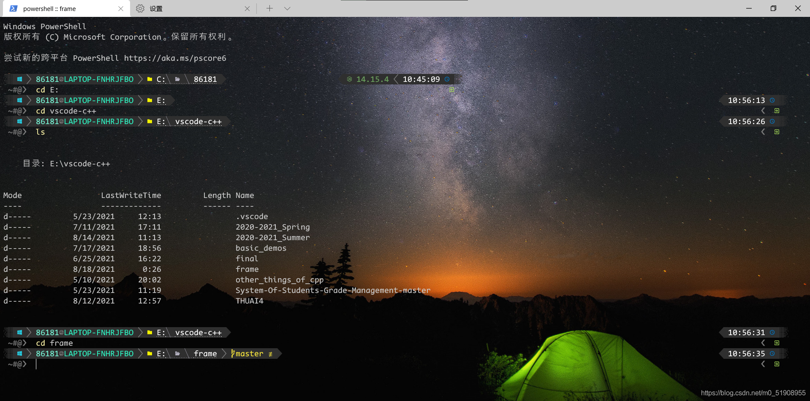Click the Mode column header
This screenshot has width=810, height=401.
pos(13,195)
